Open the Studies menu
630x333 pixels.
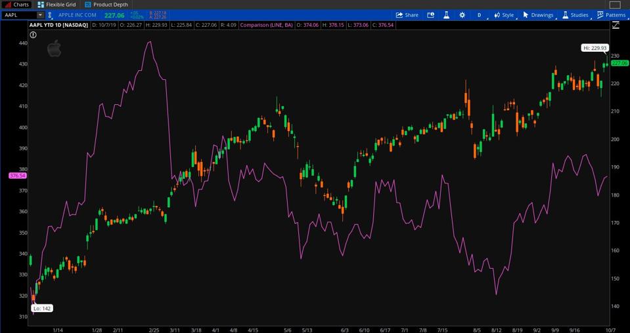point(575,15)
